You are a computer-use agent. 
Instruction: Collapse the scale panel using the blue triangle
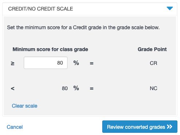pyautogui.click(x=170, y=8)
